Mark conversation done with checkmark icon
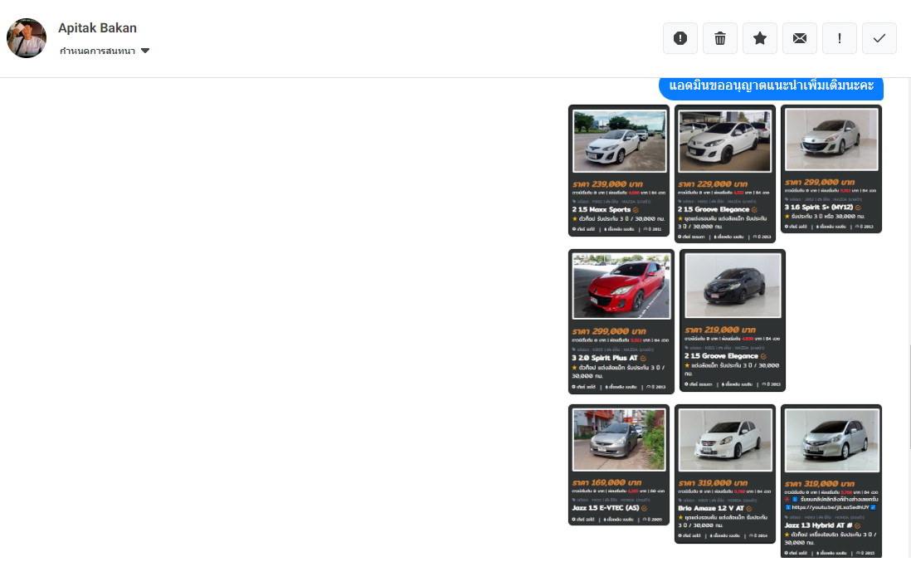This screenshot has width=911, height=562. (x=879, y=38)
